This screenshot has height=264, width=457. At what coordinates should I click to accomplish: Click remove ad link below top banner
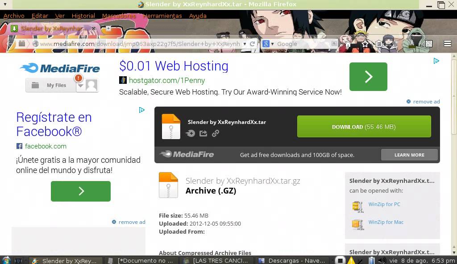pos(423,101)
